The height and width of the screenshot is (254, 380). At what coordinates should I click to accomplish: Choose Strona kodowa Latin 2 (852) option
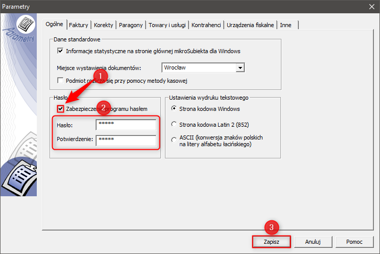point(174,125)
